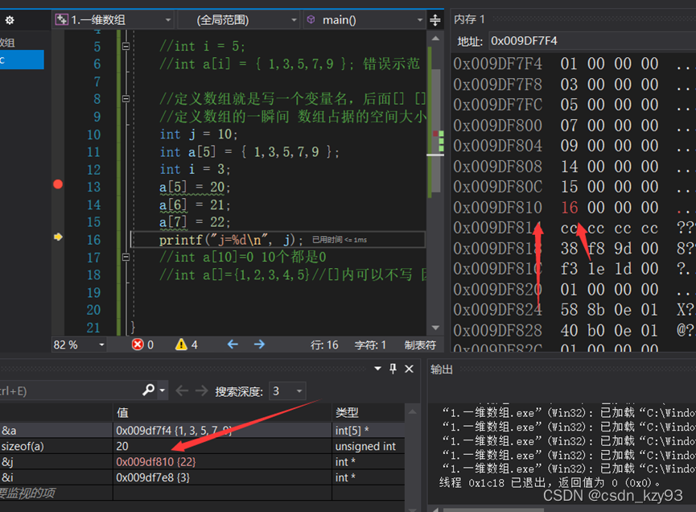Select the '&i' watch row

pos(202,477)
